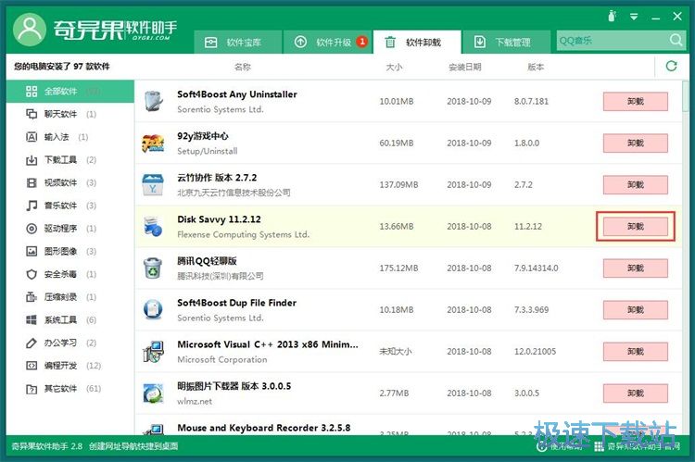This screenshot has width=695, height=462.
Task: Click Soft4Boost Any Uninstaller app icon
Action: point(153,102)
